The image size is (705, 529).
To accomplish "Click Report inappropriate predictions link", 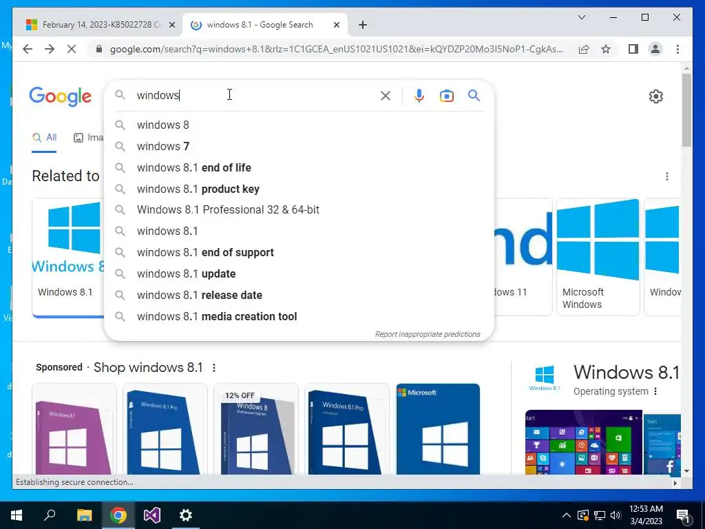I will coord(428,334).
